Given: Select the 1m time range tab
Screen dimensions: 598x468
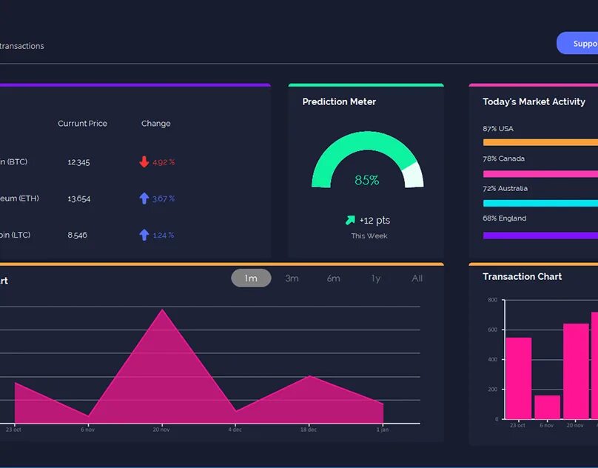Looking at the screenshot, I should coord(251,278).
